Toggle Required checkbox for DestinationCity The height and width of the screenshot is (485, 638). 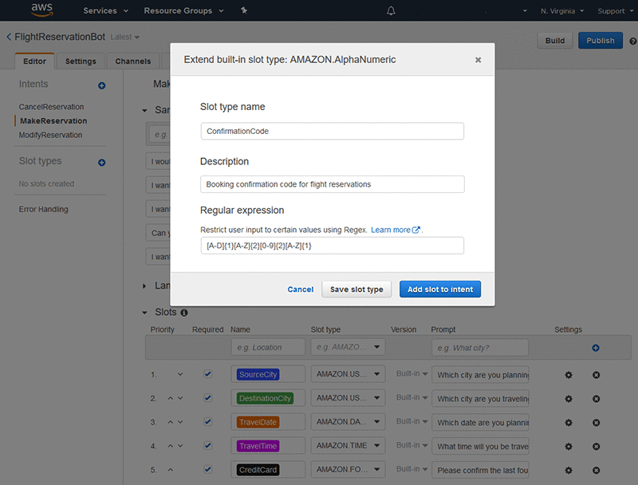pos(208,397)
